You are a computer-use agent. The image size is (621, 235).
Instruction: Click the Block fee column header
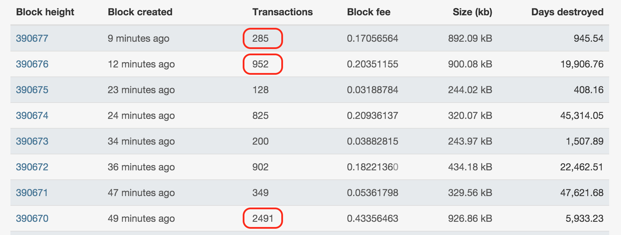tap(369, 12)
